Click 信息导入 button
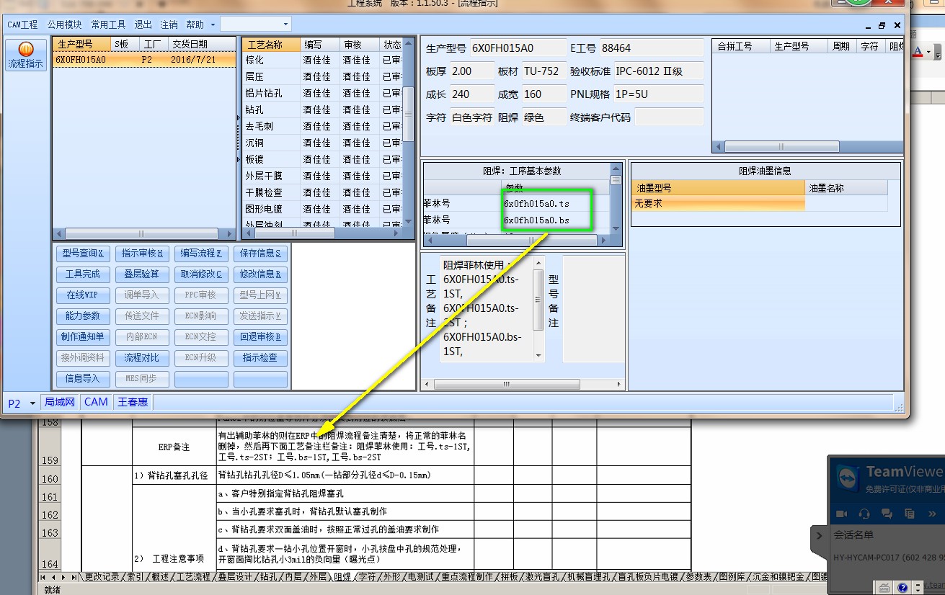Viewport: 945px width, 595px height. pos(83,379)
